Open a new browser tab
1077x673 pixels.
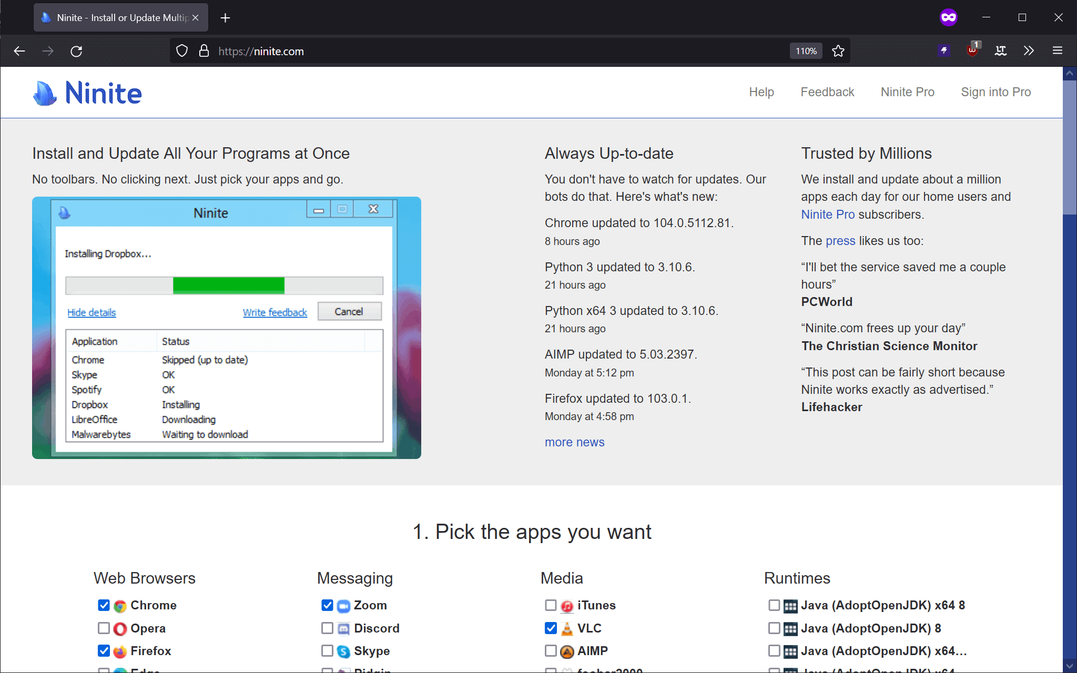point(225,18)
